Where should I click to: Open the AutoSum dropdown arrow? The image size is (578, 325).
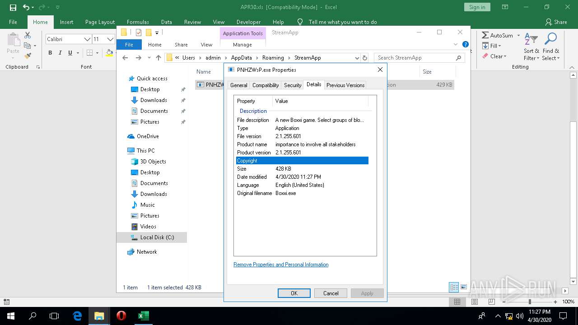[x=518, y=35]
